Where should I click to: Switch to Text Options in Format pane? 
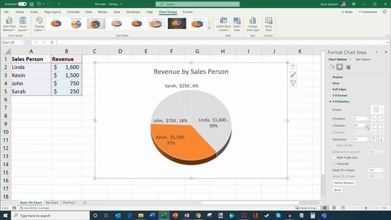(x=363, y=59)
